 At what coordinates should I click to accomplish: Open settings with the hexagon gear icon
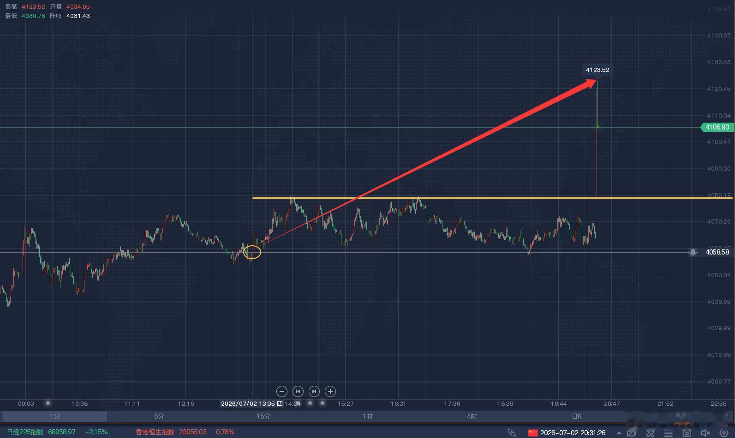(724, 432)
